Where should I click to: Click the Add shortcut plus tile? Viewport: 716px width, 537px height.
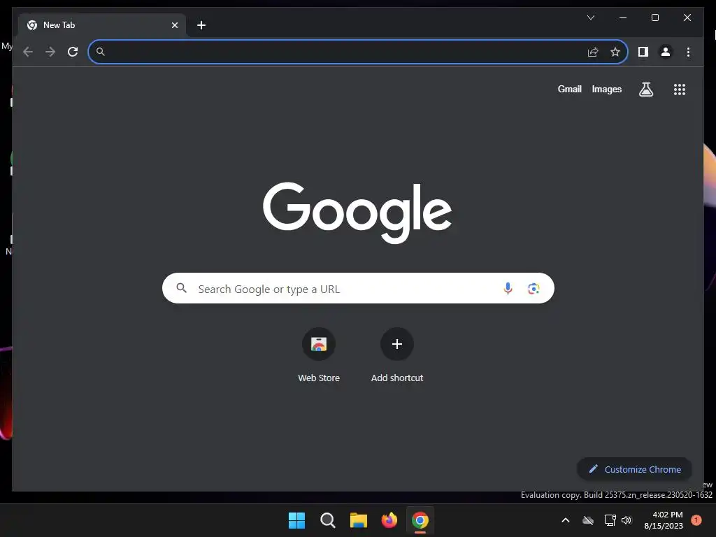pyautogui.click(x=397, y=355)
